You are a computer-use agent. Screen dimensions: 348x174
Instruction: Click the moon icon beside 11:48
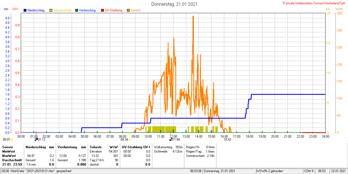pyautogui.click(x=171, y=140)
